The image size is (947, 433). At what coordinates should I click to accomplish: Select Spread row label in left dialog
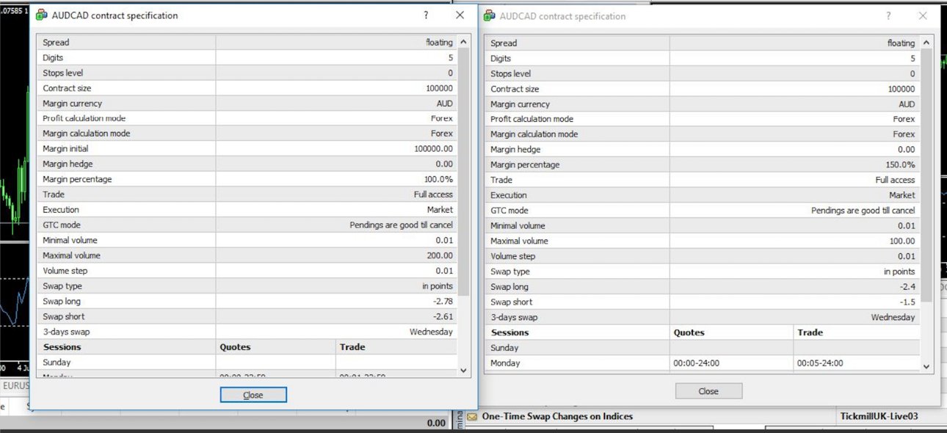56,43
